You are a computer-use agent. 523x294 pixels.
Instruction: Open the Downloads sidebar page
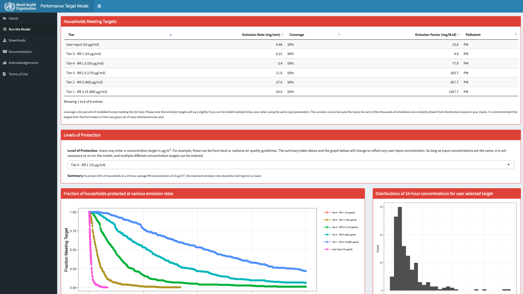pos(28,40)
